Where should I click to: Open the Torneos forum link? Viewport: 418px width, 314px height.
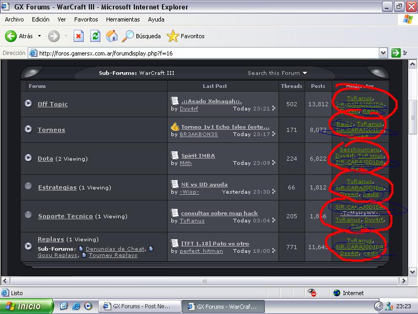51,130
